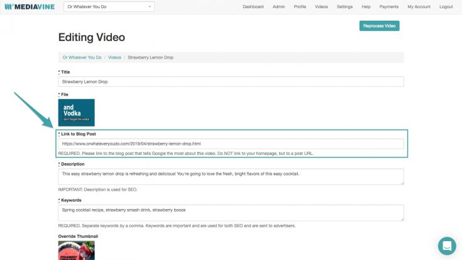Click into the Keywords text area
Screen dimensions: 462x260
point(231,213)
